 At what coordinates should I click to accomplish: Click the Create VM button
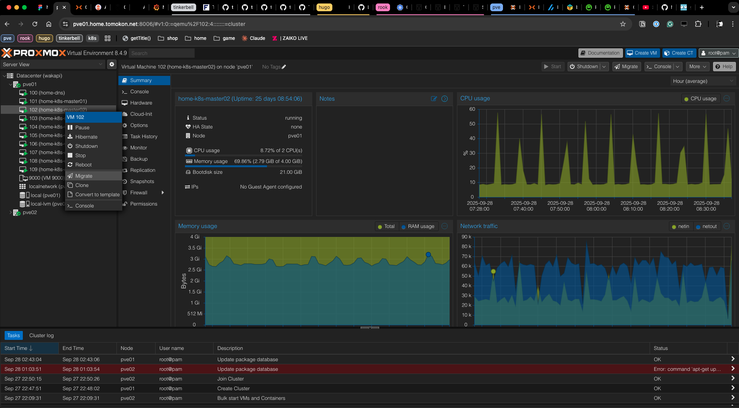click(642, 53)
